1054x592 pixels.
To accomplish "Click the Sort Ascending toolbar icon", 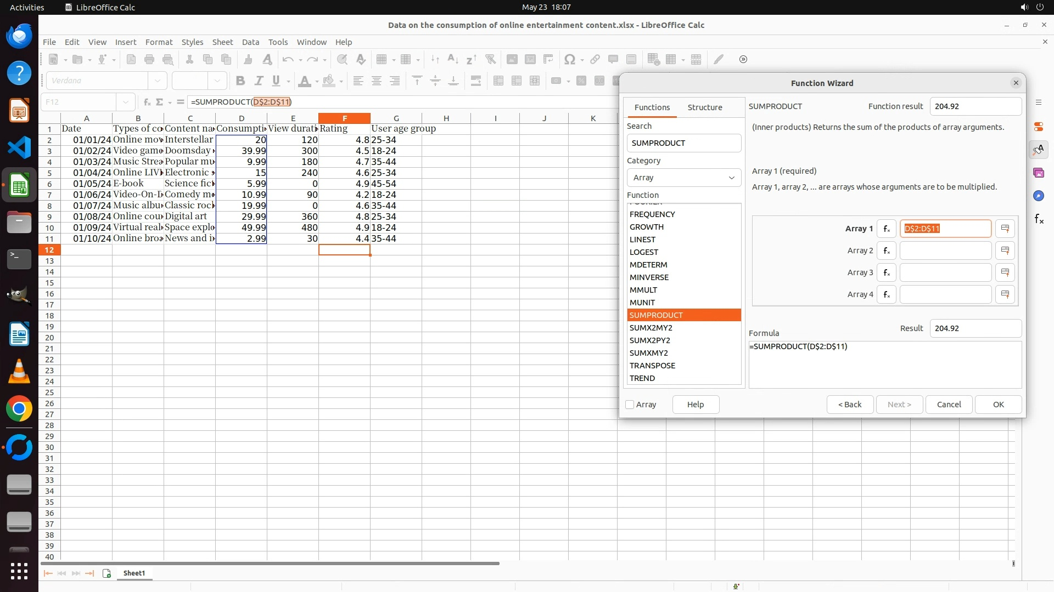I will point(453,59).
